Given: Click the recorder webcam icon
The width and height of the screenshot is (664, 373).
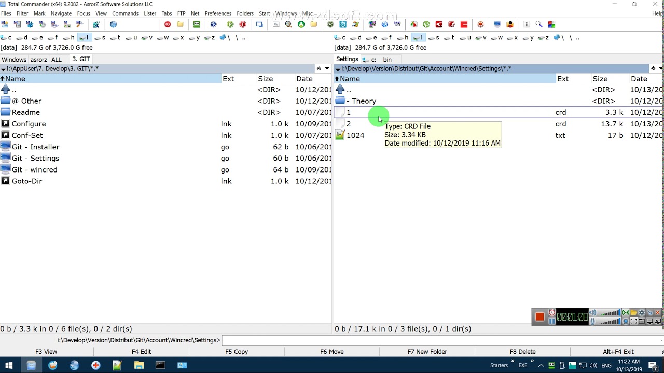Looking at the screenshot, I should coord(626,321).
